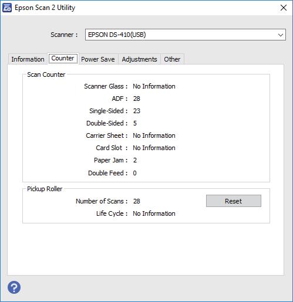This screenshot has height=302, width=293.
Task: Click the Double Feed label
Action: pyautogui.click(x=108, y=173)
